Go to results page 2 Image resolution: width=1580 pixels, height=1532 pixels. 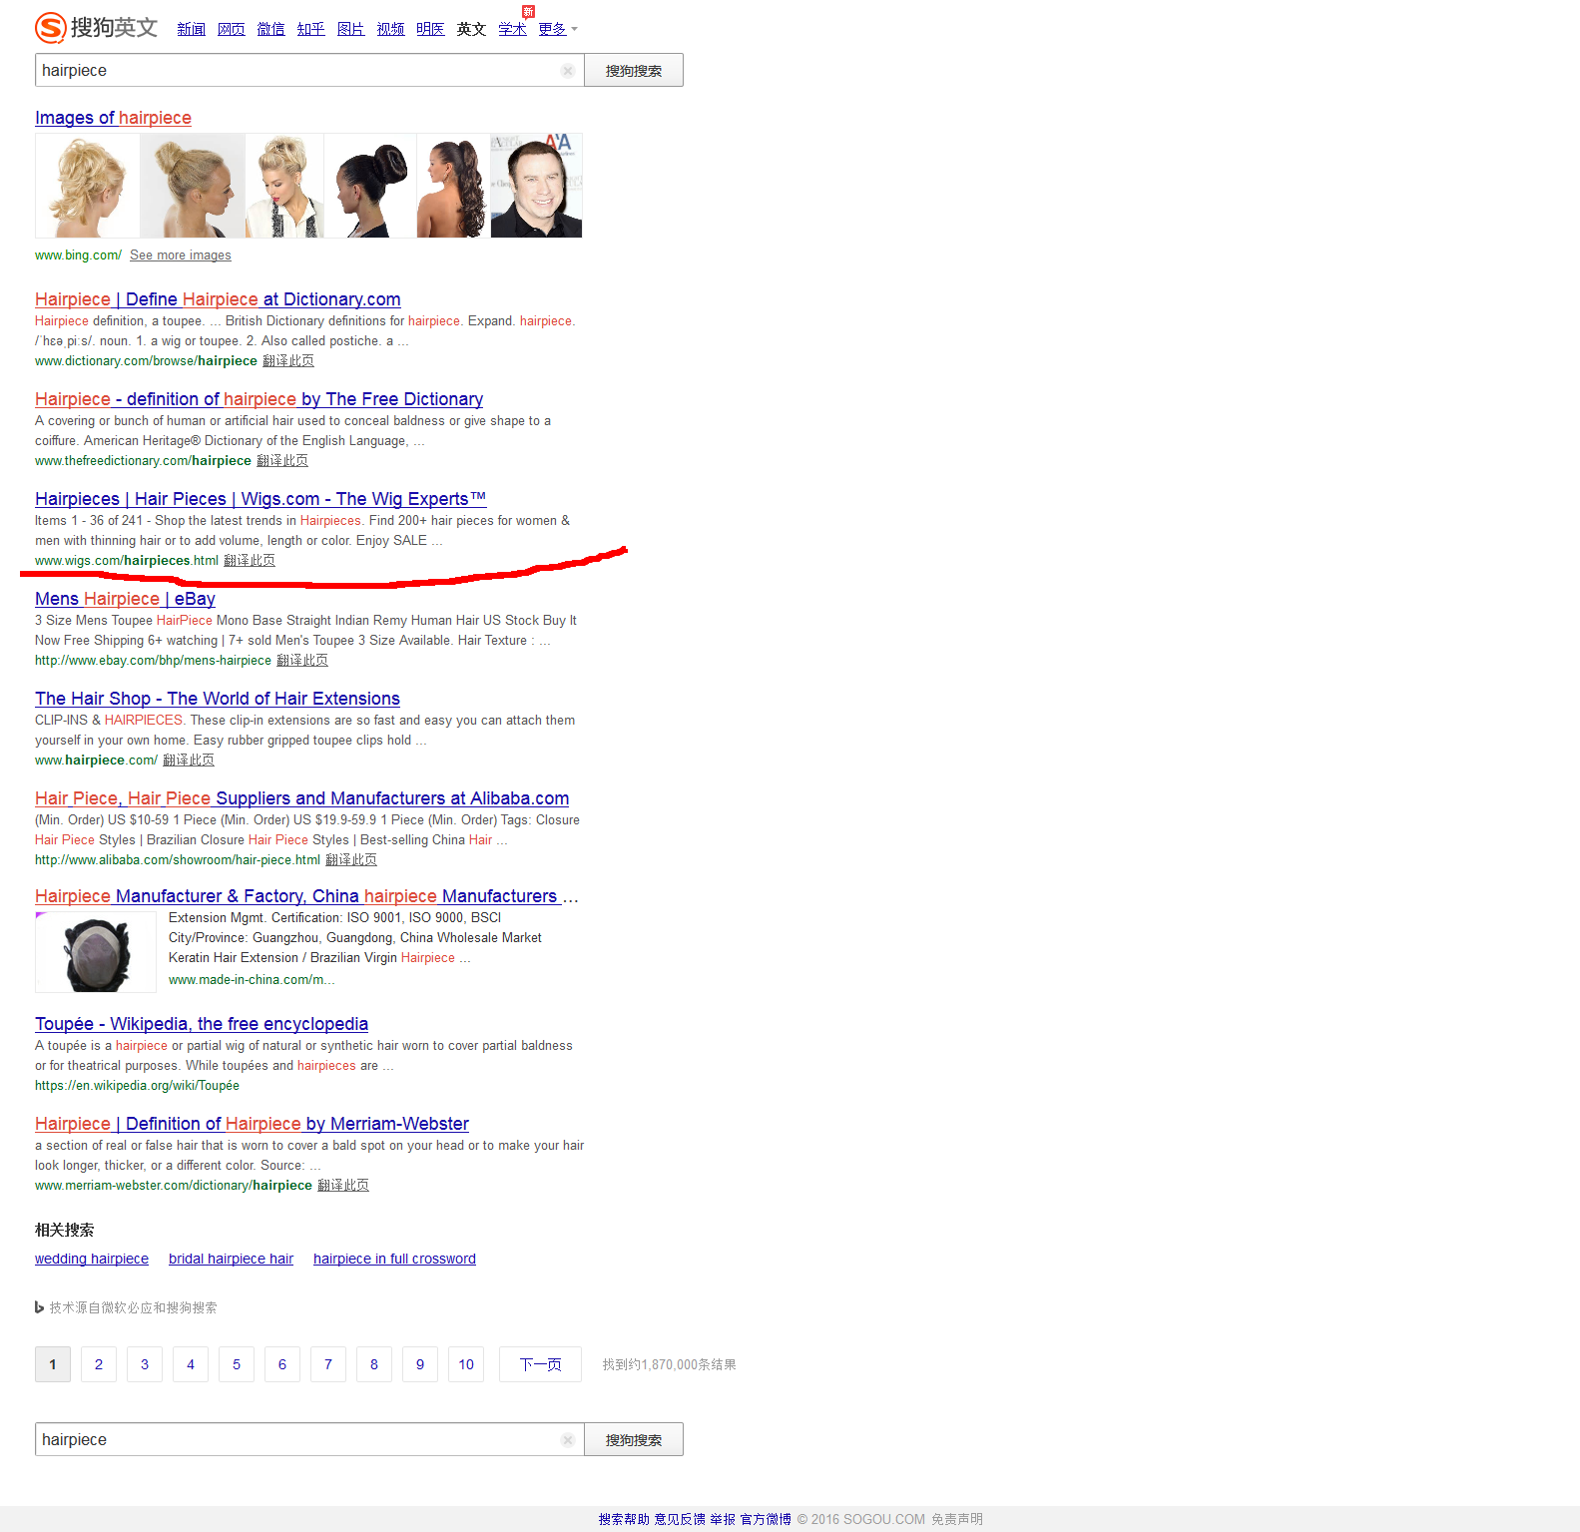tap(99, 1364)
